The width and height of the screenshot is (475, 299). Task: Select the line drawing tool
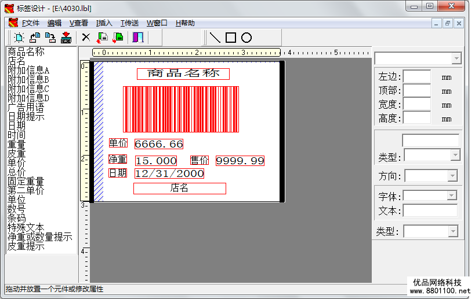(x=215, y=38)
